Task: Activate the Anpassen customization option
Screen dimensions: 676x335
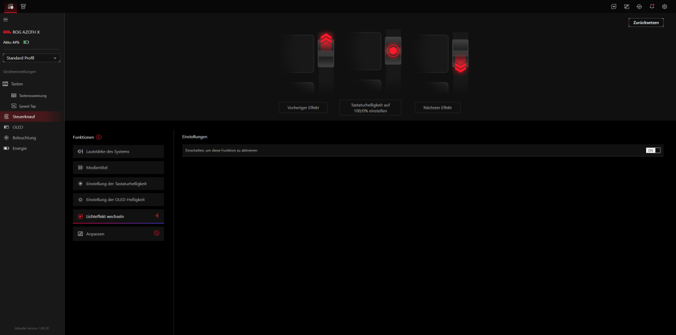Action: click(118, 233)
